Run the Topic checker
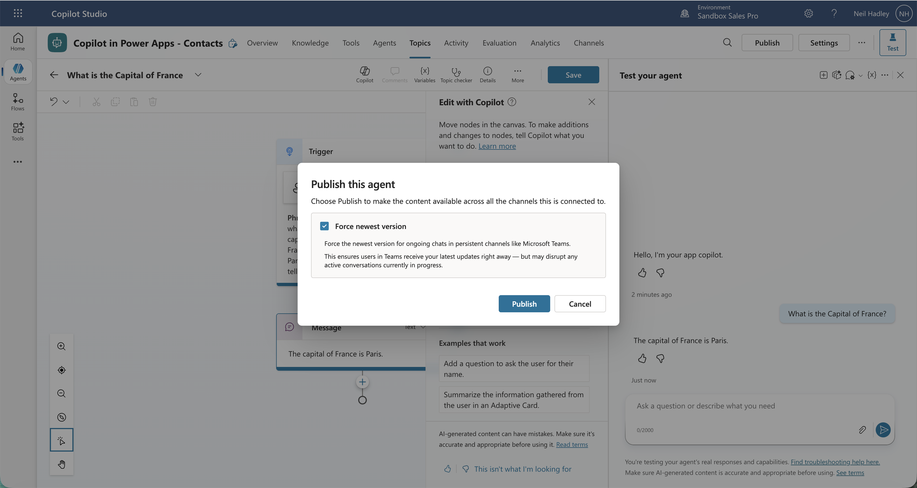This screenshot has height=488, width=917. (456, 75)
